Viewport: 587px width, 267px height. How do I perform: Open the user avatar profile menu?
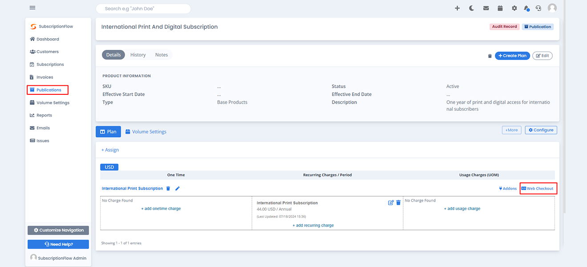point(552,8)
